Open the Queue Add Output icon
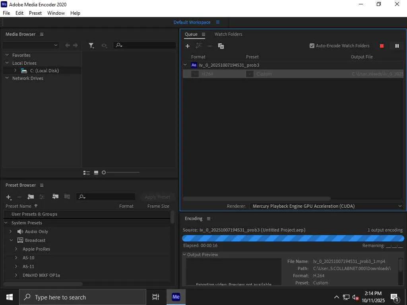407x305 pixels. (199, 46)
